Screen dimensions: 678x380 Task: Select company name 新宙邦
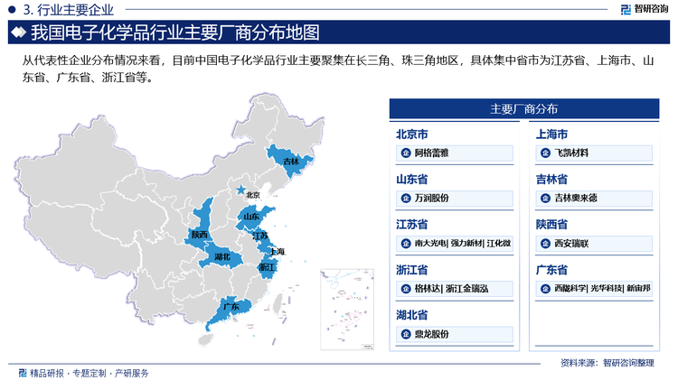pyautogui.click(x=638, y=289)
